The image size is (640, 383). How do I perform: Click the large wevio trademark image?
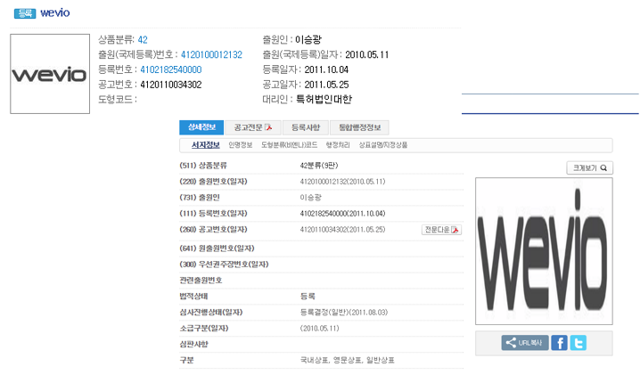click(544, 251)
